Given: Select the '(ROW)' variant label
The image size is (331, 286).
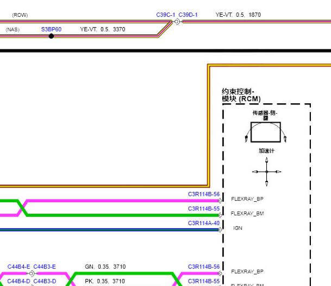Looking at the screenshot, I should click(20, 15).
